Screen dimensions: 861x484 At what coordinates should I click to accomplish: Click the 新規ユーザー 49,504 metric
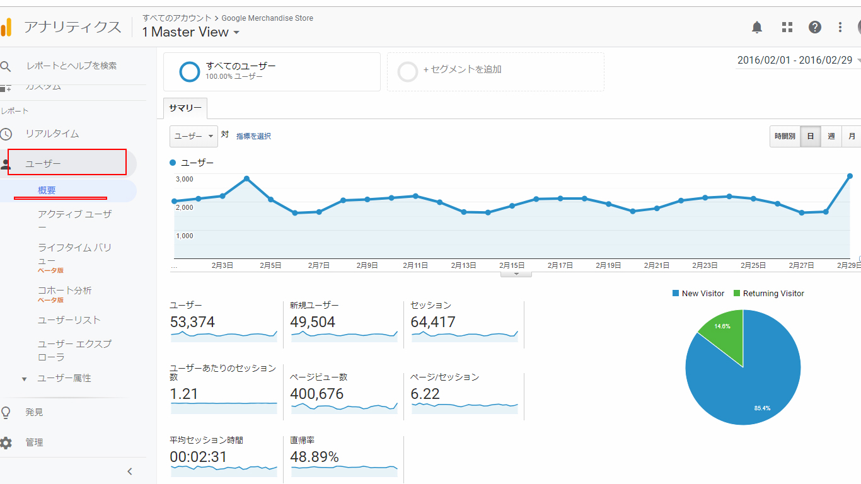tap(343, 323)
